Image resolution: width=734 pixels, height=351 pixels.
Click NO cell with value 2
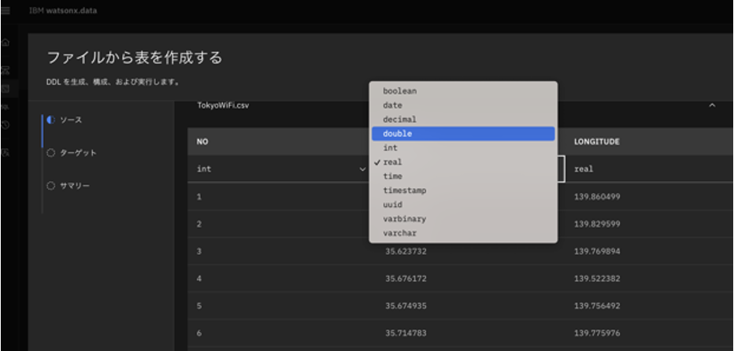[x=199, y=224]
